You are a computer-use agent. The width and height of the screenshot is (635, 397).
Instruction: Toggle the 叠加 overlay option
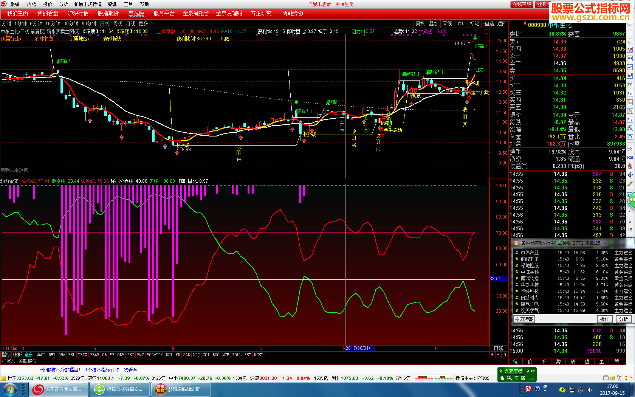(434, 23)
